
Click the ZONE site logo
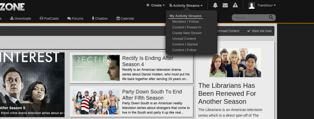coord(12,7)
